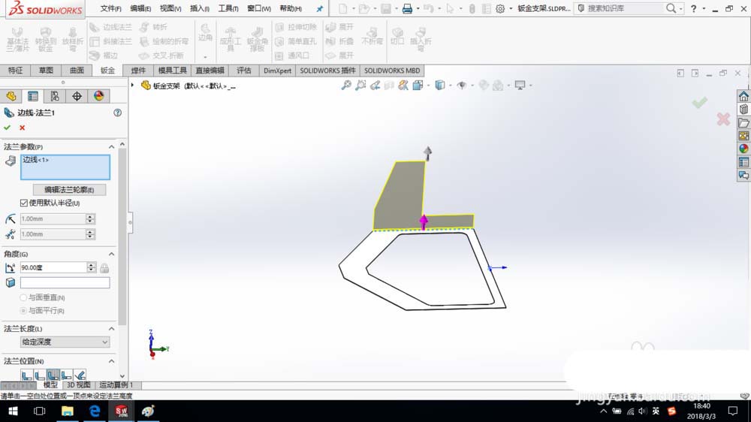Open the options gear icon
751x422 pixels.
pos(500,8)
